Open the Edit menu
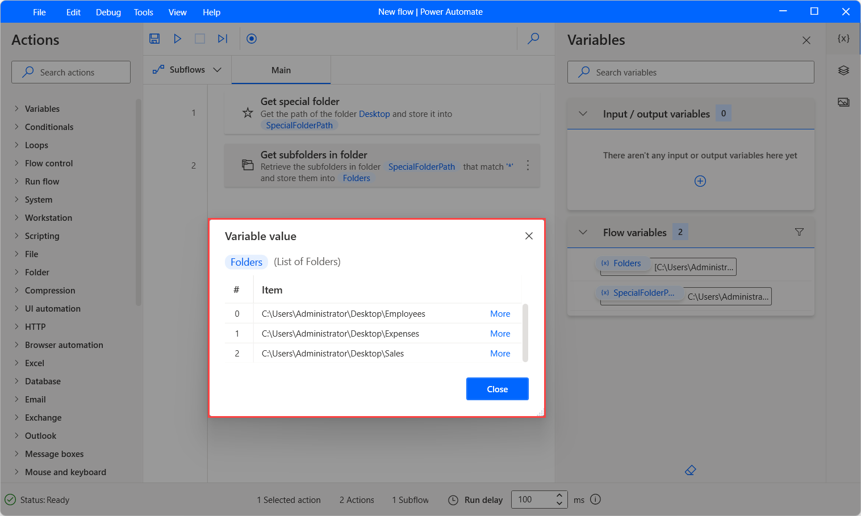861x516 pixels. point(73,12)
